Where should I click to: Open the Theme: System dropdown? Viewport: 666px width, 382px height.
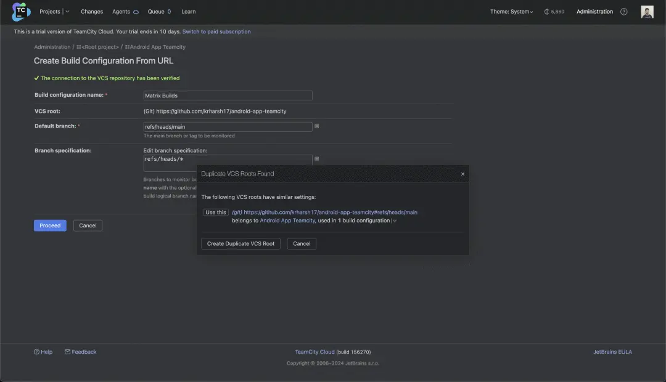pyautogui.click(x=511, y=12)
